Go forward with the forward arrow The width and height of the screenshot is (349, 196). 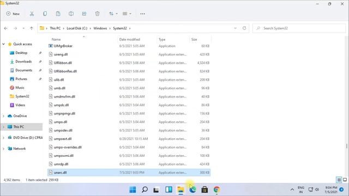tap(15, 28)
